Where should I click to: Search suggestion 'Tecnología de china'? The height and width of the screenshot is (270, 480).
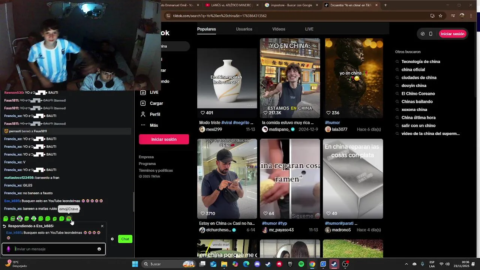pyautogui.click(x=421, y=61)
